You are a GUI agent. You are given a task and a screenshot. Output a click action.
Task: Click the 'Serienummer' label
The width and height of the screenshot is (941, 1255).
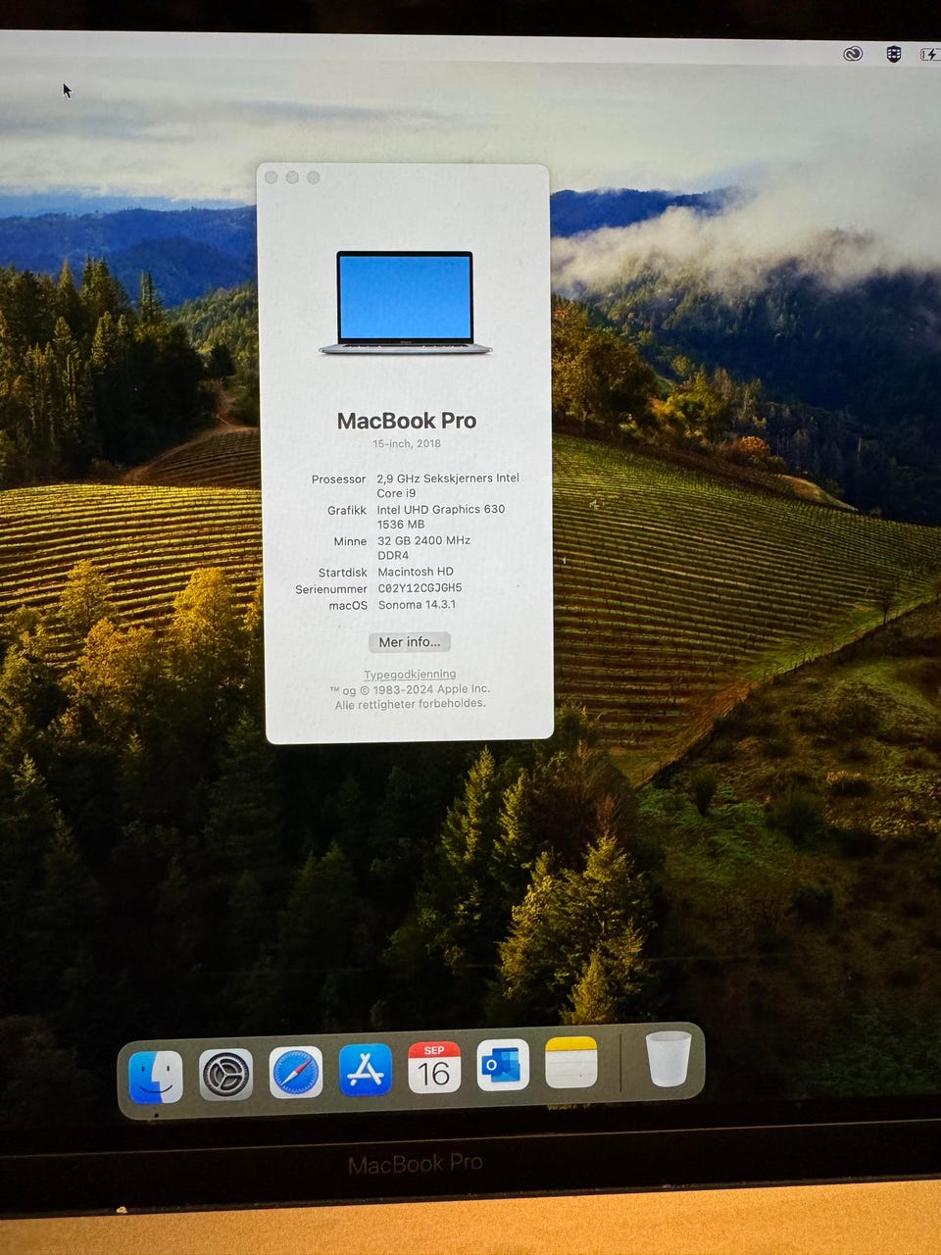pyautogui.click(x=331, y=589)
